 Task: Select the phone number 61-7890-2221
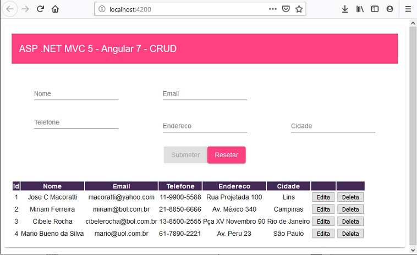pos(180,234)
